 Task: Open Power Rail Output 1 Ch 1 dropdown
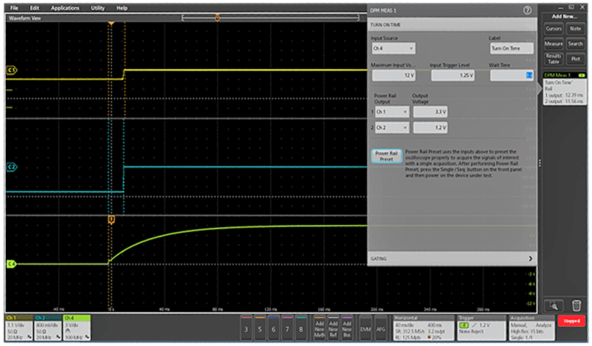[x=392, y=112]
